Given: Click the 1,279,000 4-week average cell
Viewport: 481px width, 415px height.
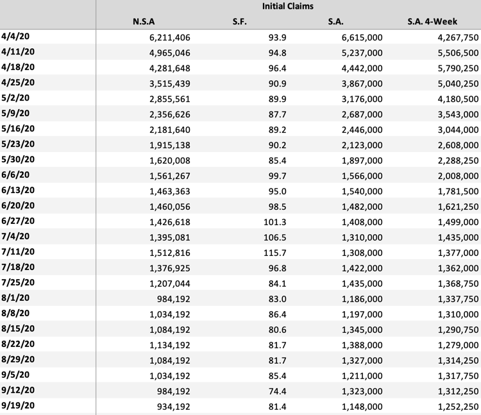Looking at the screenshot, I should [453, 344].
